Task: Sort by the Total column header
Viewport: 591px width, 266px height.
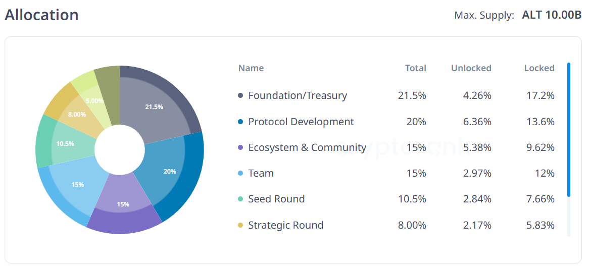Action: coord(415,68)
